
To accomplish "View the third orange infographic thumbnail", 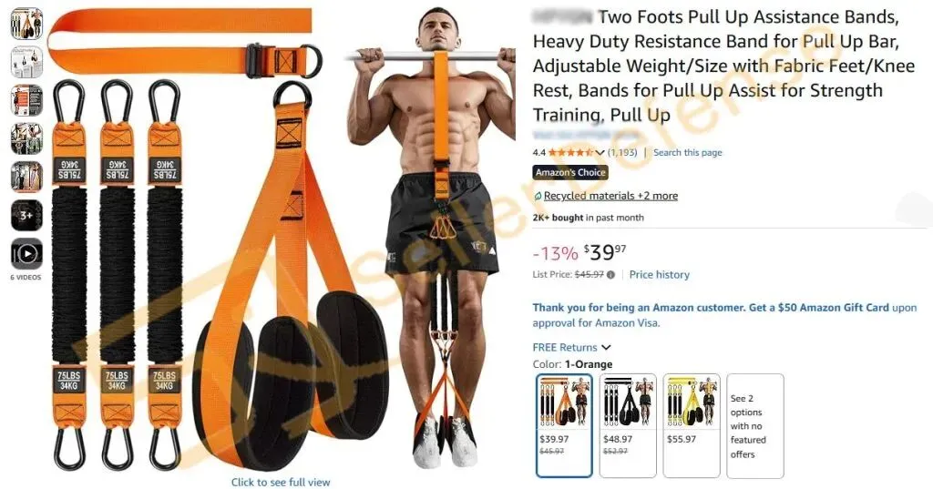I will [x=26, y=100].
